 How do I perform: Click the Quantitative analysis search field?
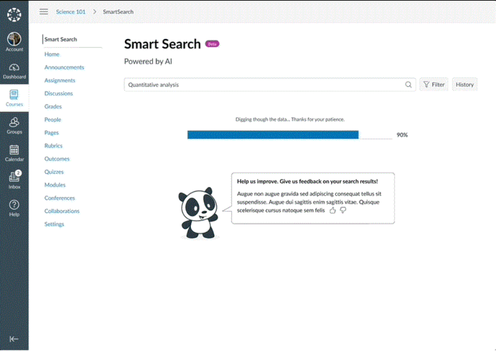pos(262,85)
